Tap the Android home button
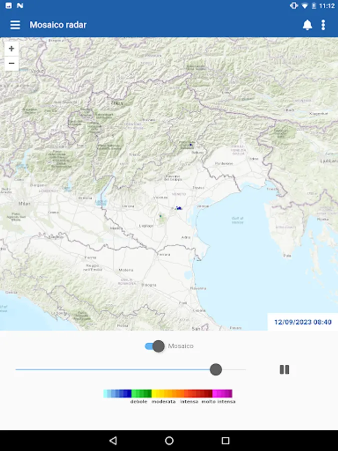Viewport: 338px width, 451px height. click(169, 440)
